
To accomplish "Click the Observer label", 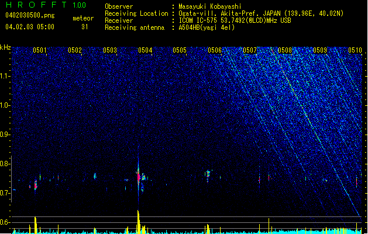I will [x=119, y=6].
